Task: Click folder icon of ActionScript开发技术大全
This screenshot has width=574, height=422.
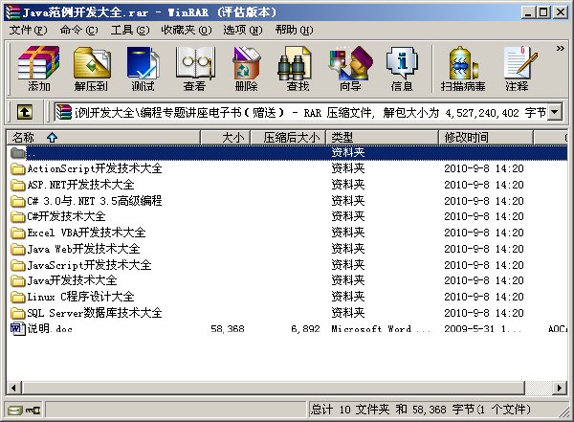Action: [x=17, y=168]
